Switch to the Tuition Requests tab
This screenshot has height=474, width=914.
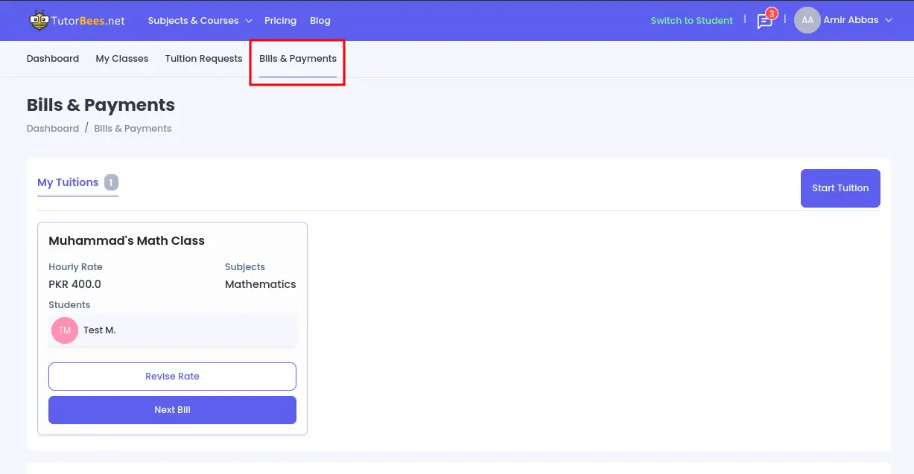click(203, 59)
